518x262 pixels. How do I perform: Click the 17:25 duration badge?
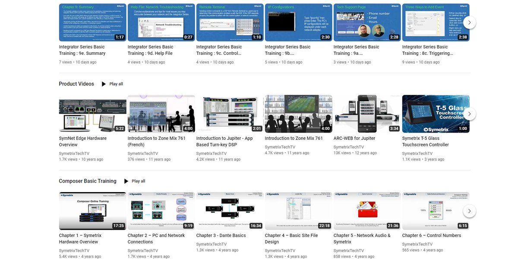[x=118, y=226]
